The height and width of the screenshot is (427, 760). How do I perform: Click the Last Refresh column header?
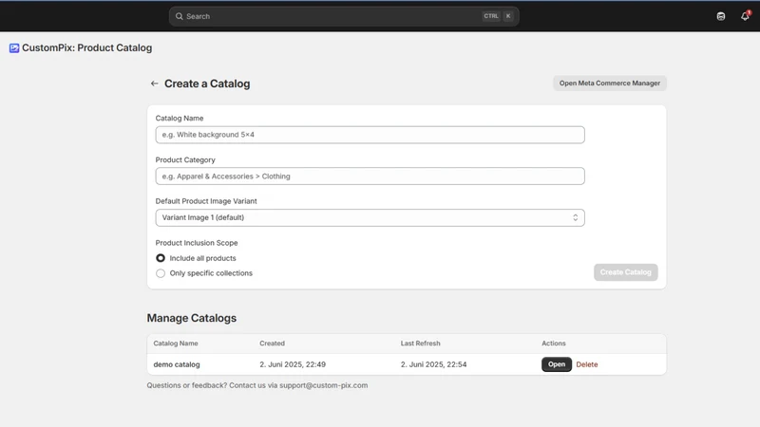420,343
